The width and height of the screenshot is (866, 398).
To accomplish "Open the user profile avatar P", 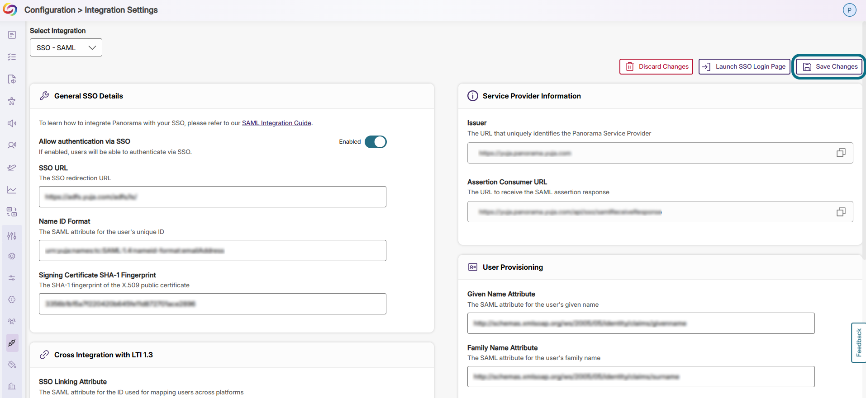I will pos(849,10).
